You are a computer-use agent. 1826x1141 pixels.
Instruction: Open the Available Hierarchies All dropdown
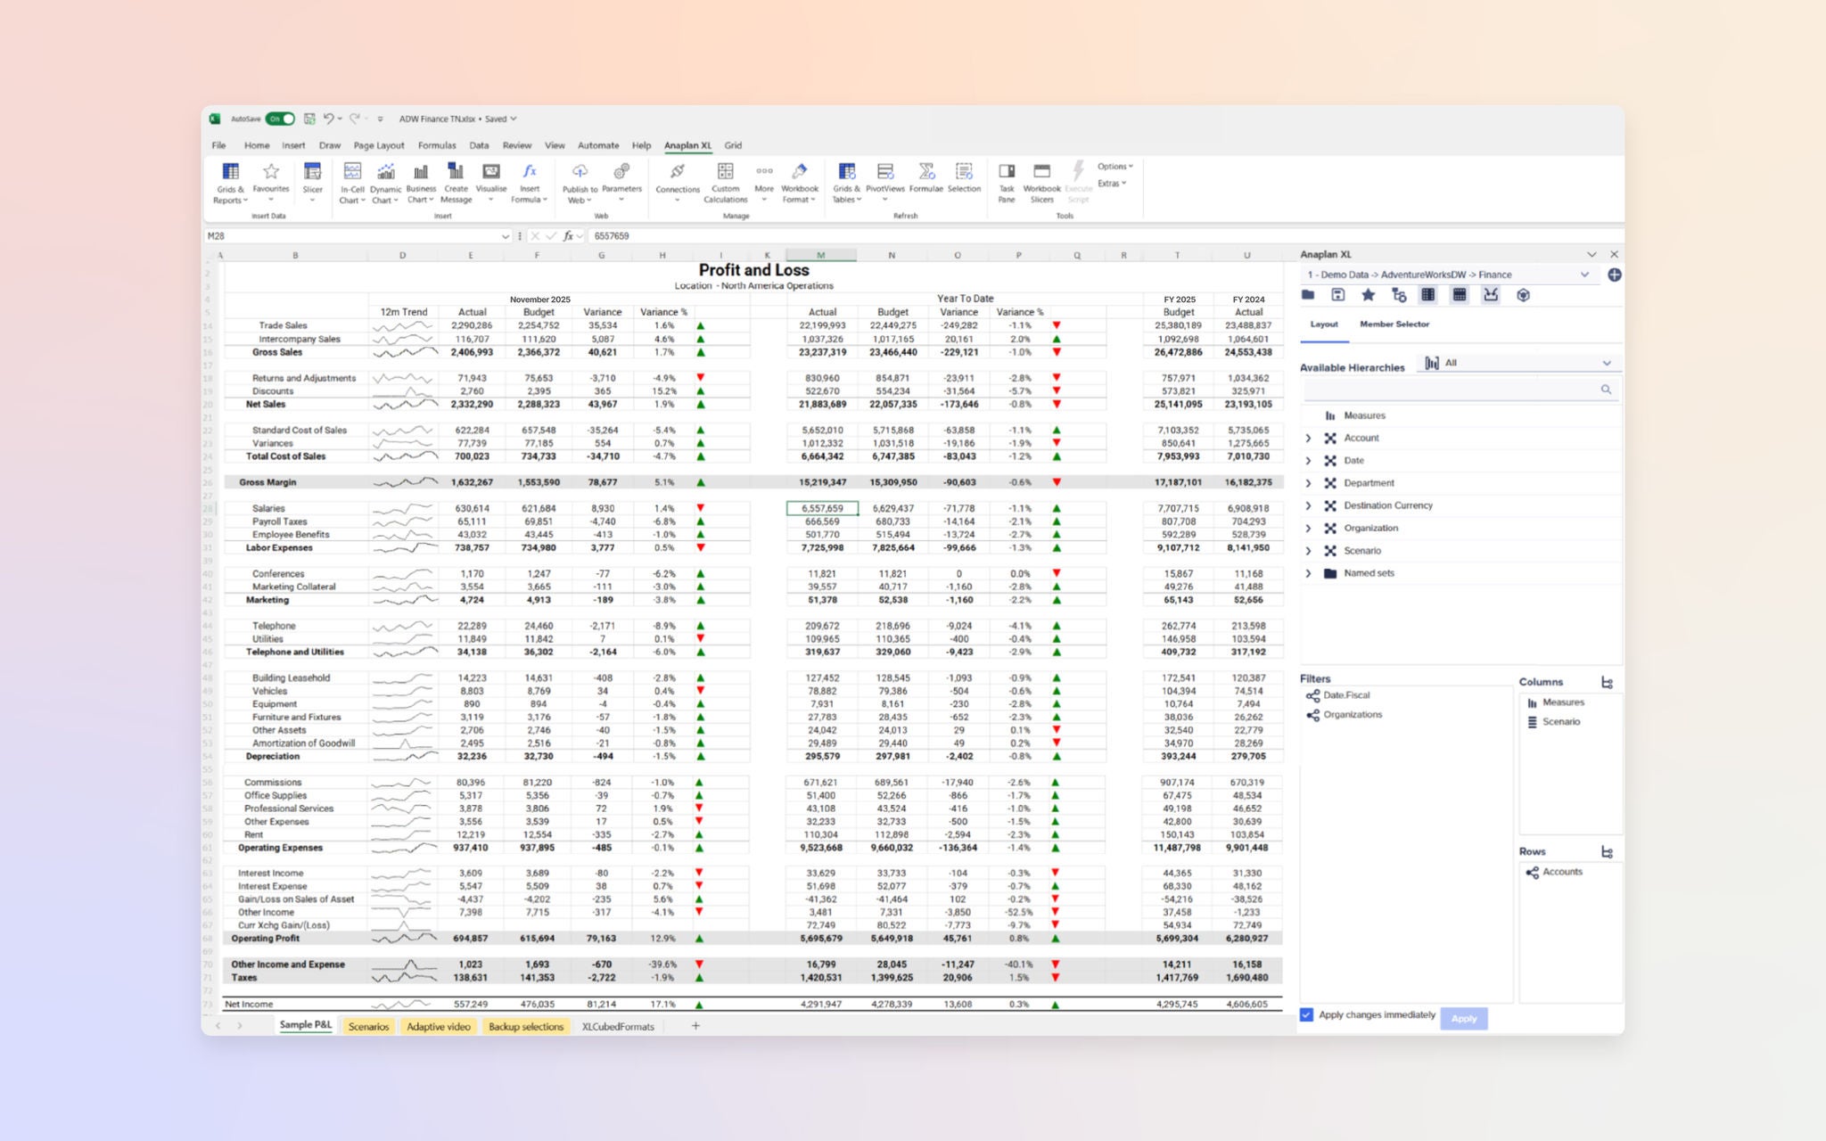click(x=1608, y=363)
